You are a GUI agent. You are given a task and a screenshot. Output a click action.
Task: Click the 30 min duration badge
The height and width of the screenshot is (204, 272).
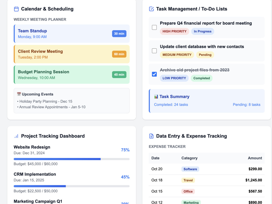point(119,34)
